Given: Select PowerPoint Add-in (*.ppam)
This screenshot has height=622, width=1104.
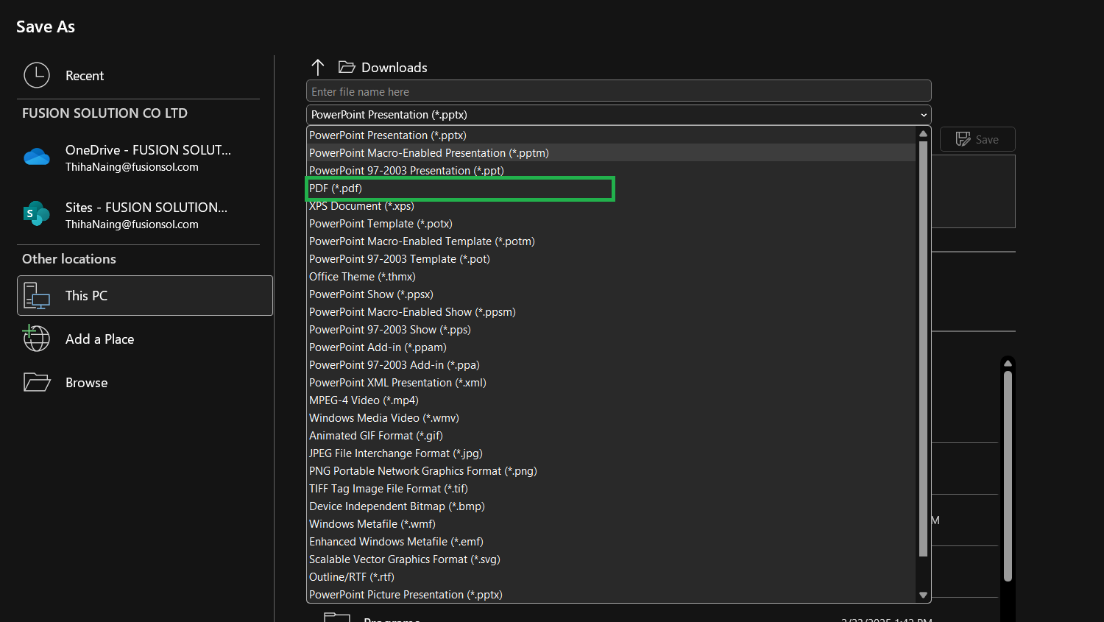Looking at the screenshot, I should [x=612, y=347].
